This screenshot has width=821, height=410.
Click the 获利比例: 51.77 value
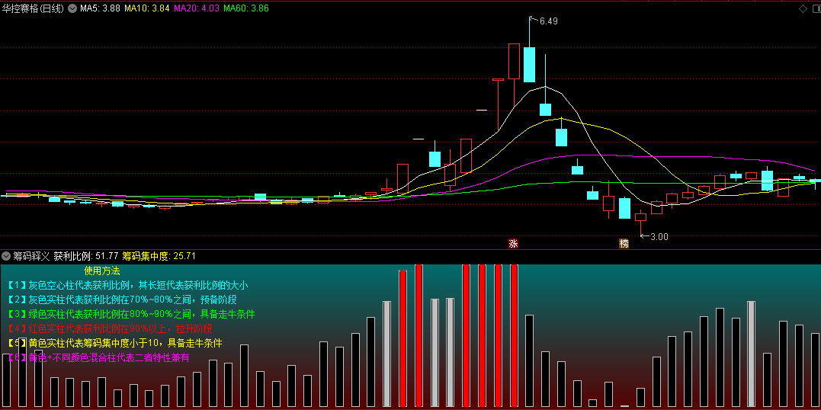tap(86, 256)
